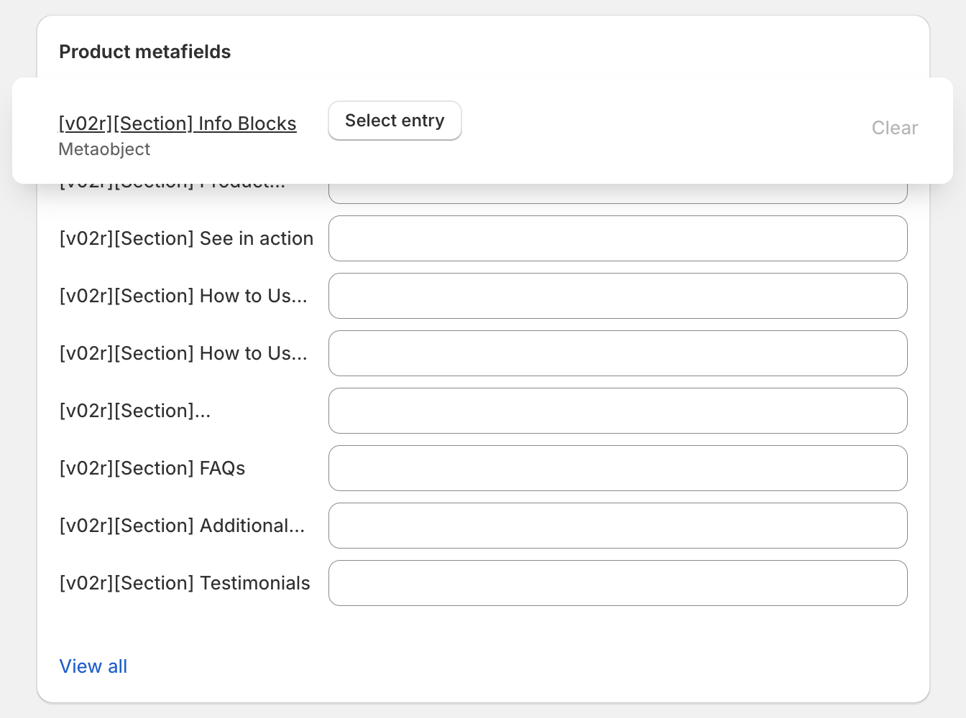Viewport: 966px width, 718px height.
Task: Click the first How to Us... input field
Action: tap(618, 296)
